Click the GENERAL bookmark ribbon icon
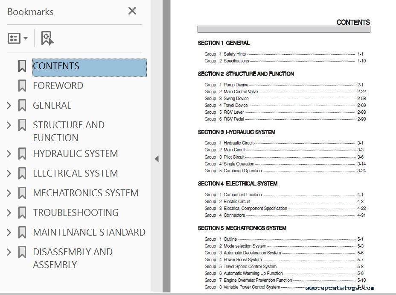This screenshot has height=295, width=396. click(22, 106)
